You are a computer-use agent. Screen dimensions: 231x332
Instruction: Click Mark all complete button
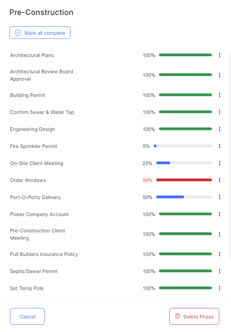coord(40,33)
